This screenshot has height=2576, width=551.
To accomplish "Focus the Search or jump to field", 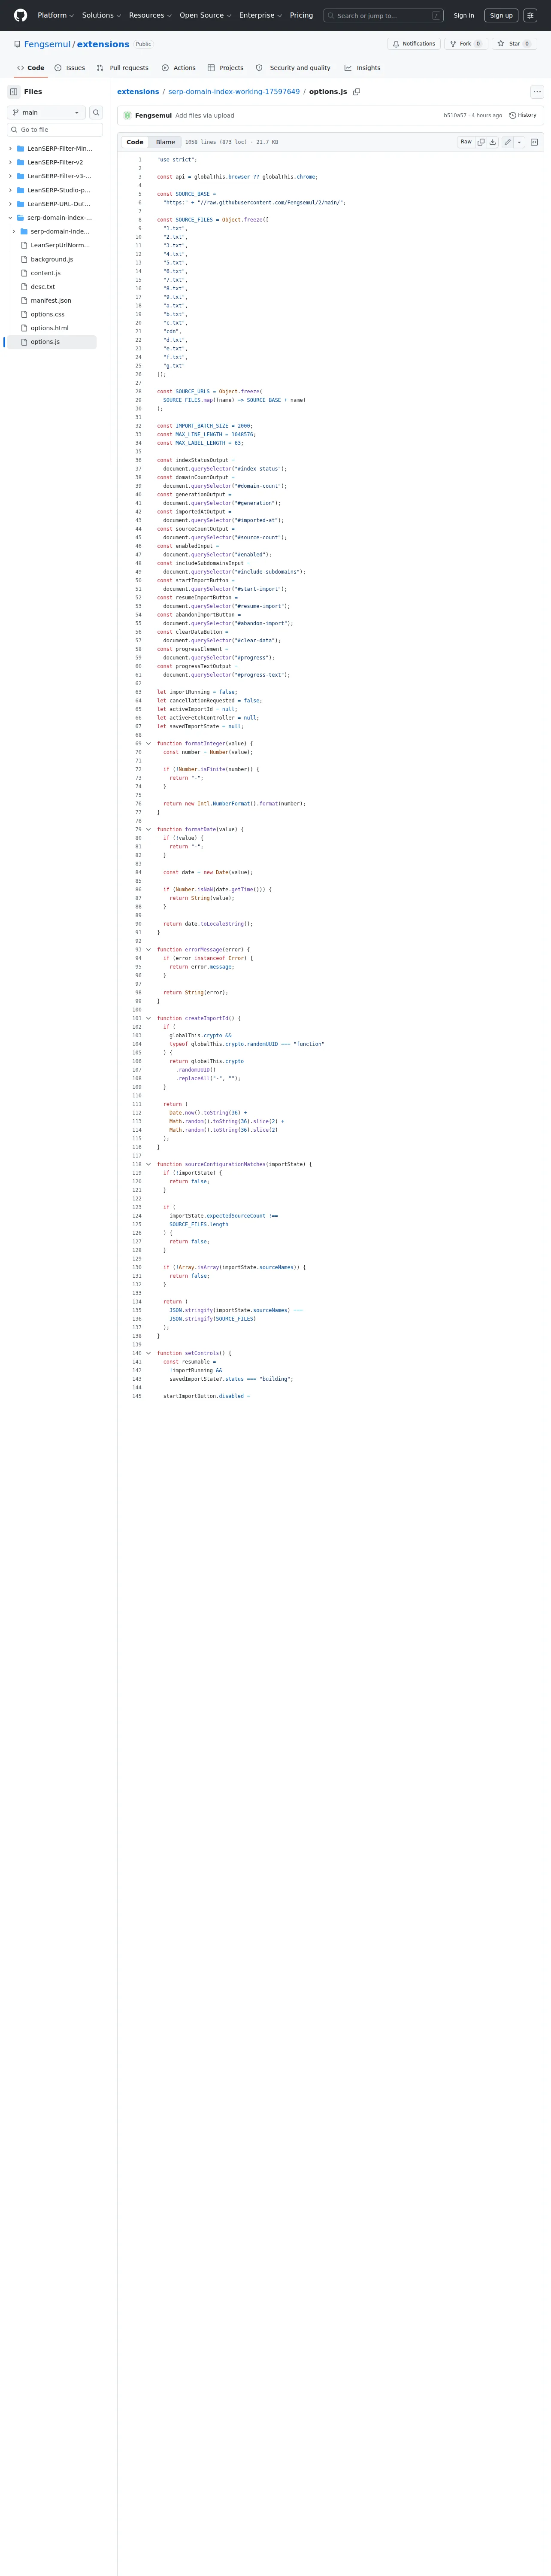I will 384,15.
